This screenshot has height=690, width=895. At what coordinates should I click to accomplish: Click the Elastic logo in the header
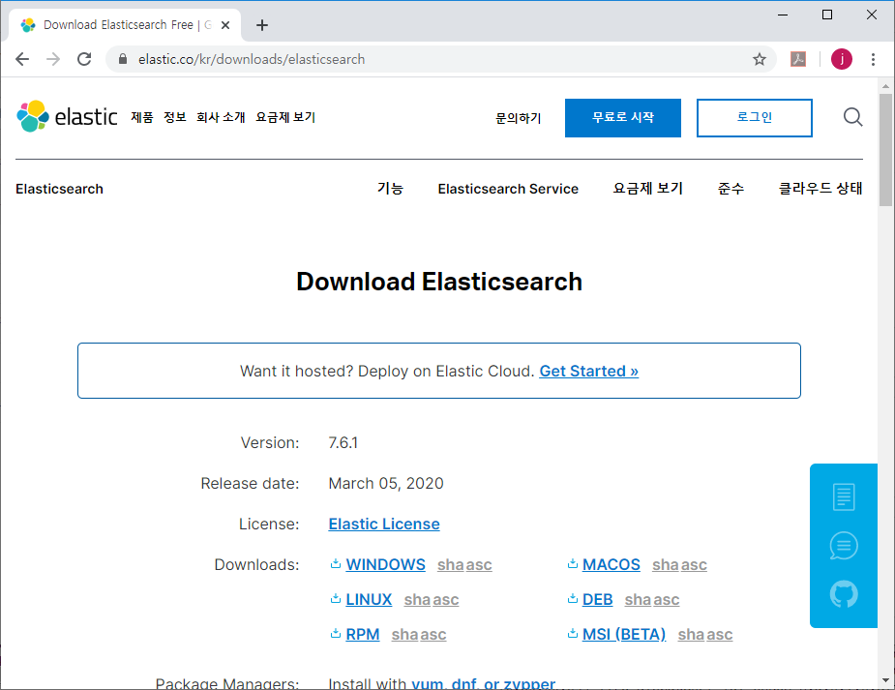click(68, 116)
